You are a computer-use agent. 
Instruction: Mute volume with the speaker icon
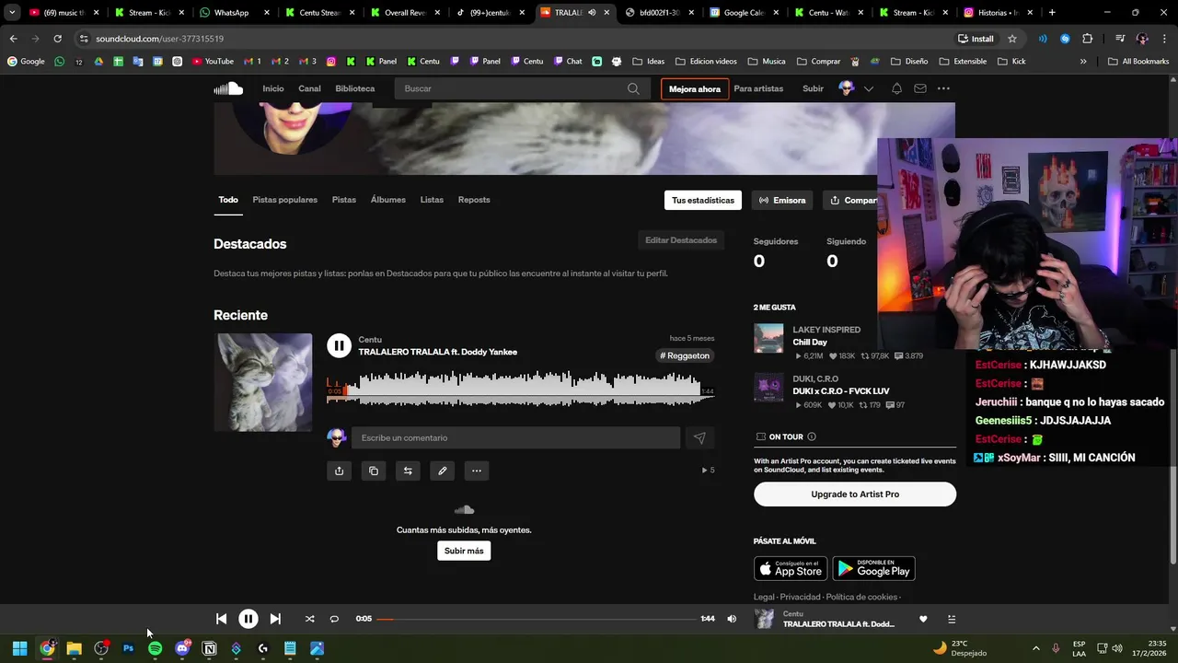click(732, 619)
